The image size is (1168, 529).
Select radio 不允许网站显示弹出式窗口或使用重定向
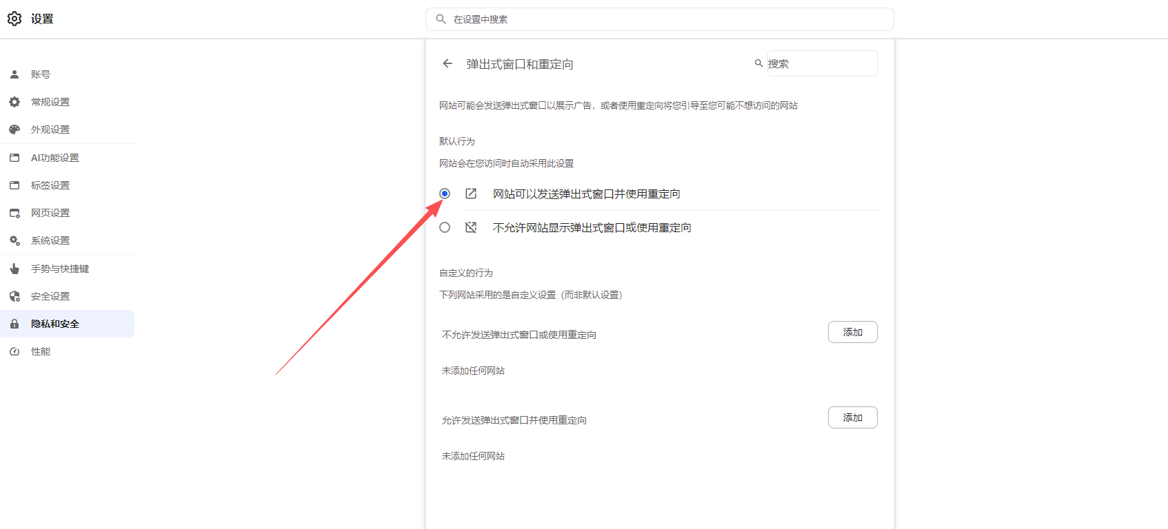[x=445, y=227]
